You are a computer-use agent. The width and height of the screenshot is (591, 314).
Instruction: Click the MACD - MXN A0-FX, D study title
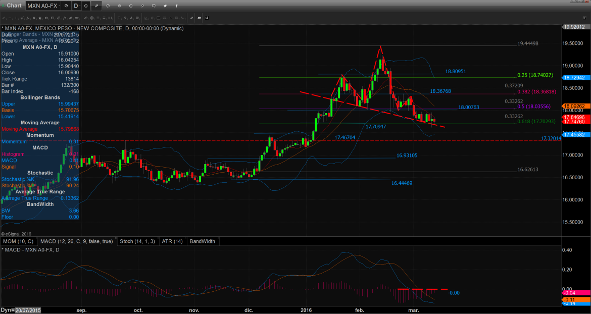click(30, 249)
